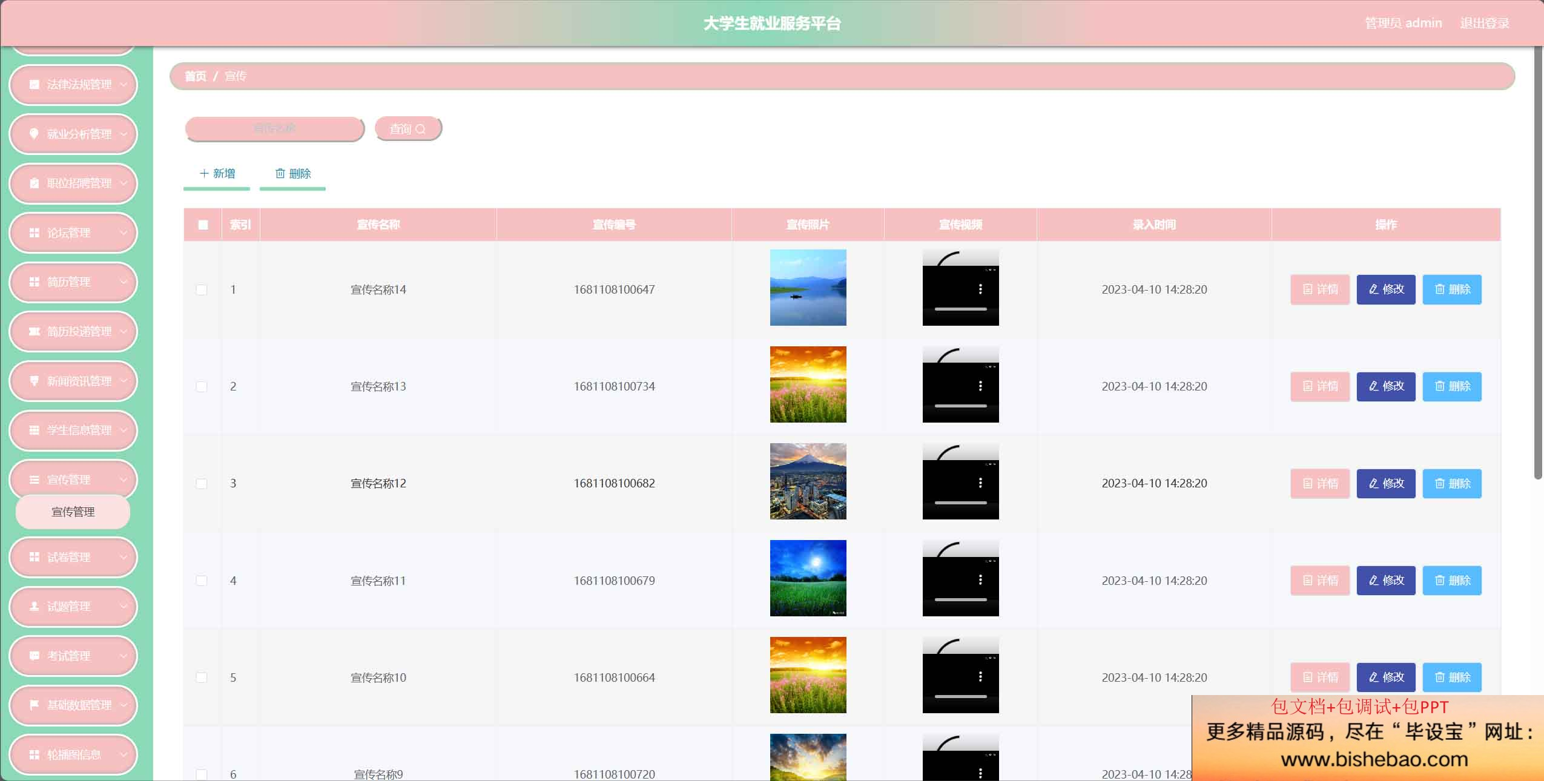Open video options menu for 宣传名称13
Image resolution: width=1544 pixels, height=781 pixels.
pyautogui.click(x=980, y=386)
